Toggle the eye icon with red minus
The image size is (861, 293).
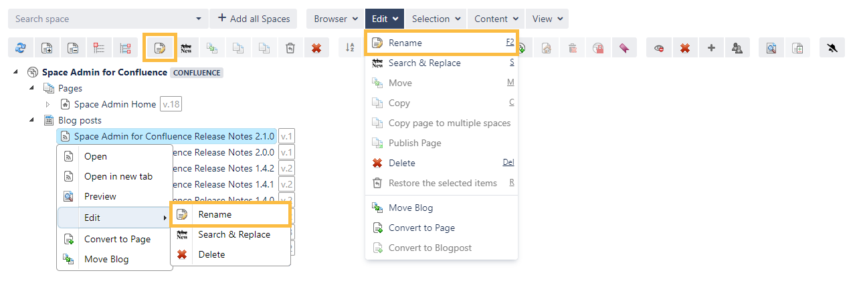coord(659,48)
